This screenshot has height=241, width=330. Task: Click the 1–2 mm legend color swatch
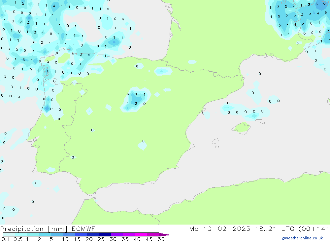33,234
